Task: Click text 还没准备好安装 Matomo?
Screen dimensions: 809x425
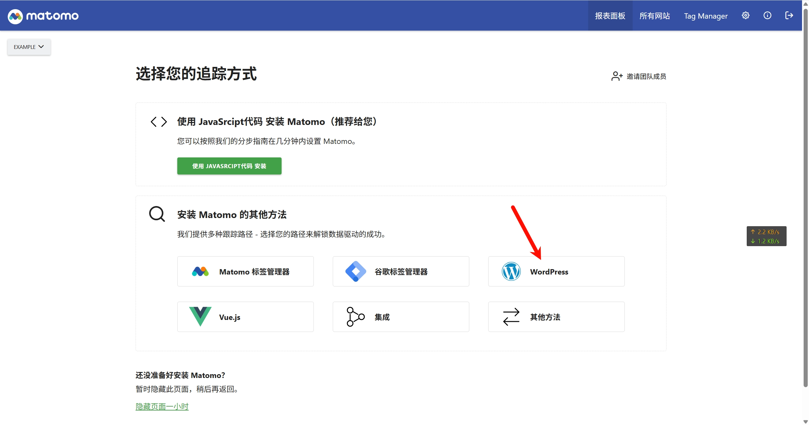Action: [180, 375]
